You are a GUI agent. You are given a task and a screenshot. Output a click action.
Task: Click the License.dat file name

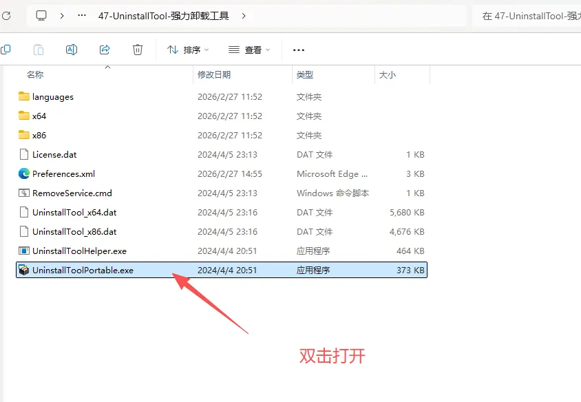54,154
